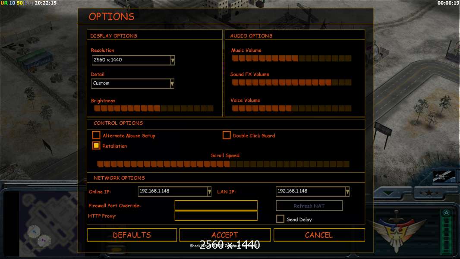The height and width of the screenshot is (259, 460).
Task: Enable Double Click Guard checkbox
Action: point(227,135)
